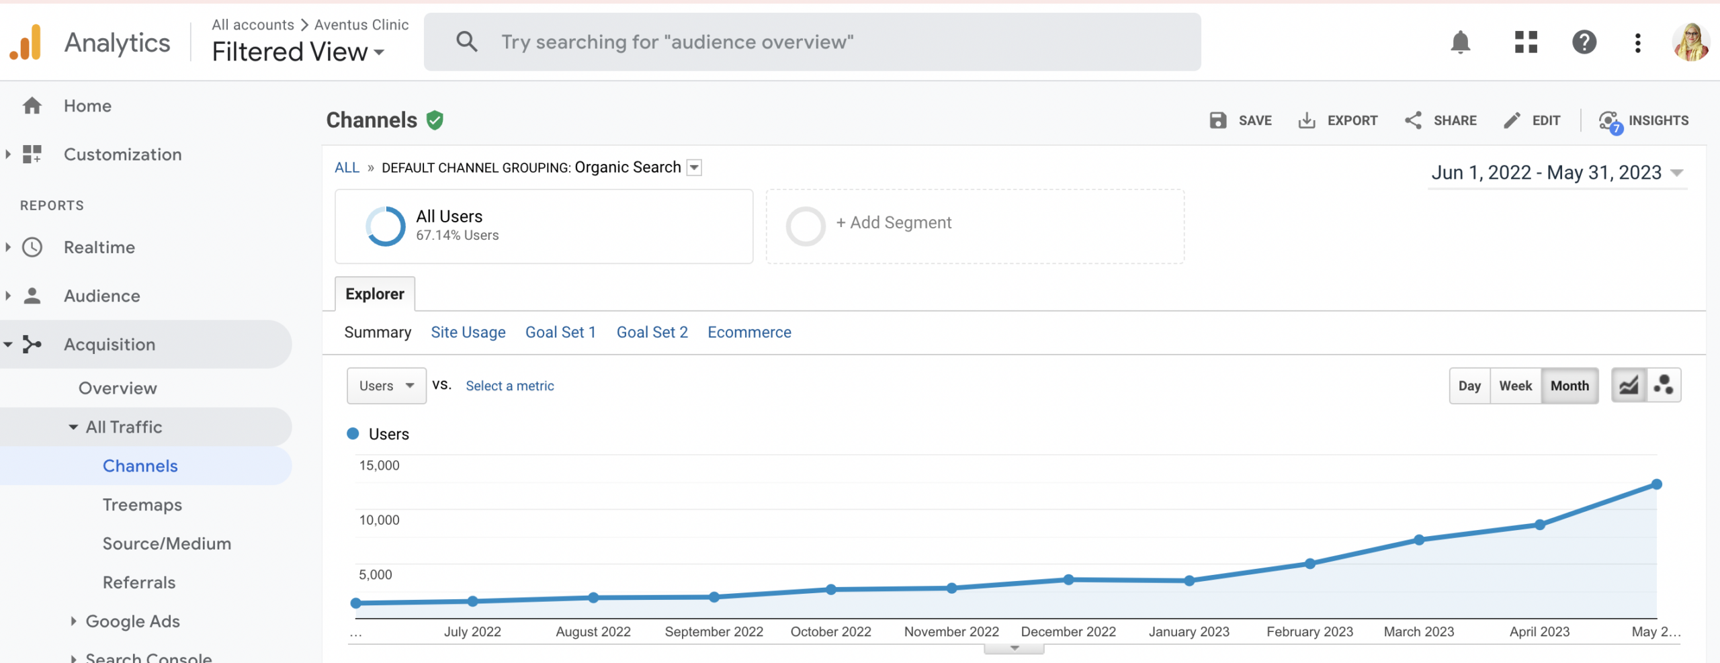Expand the Realtime section arrow
The image size is (1720, 663).
pyautogui.click(x=7, y=247)
